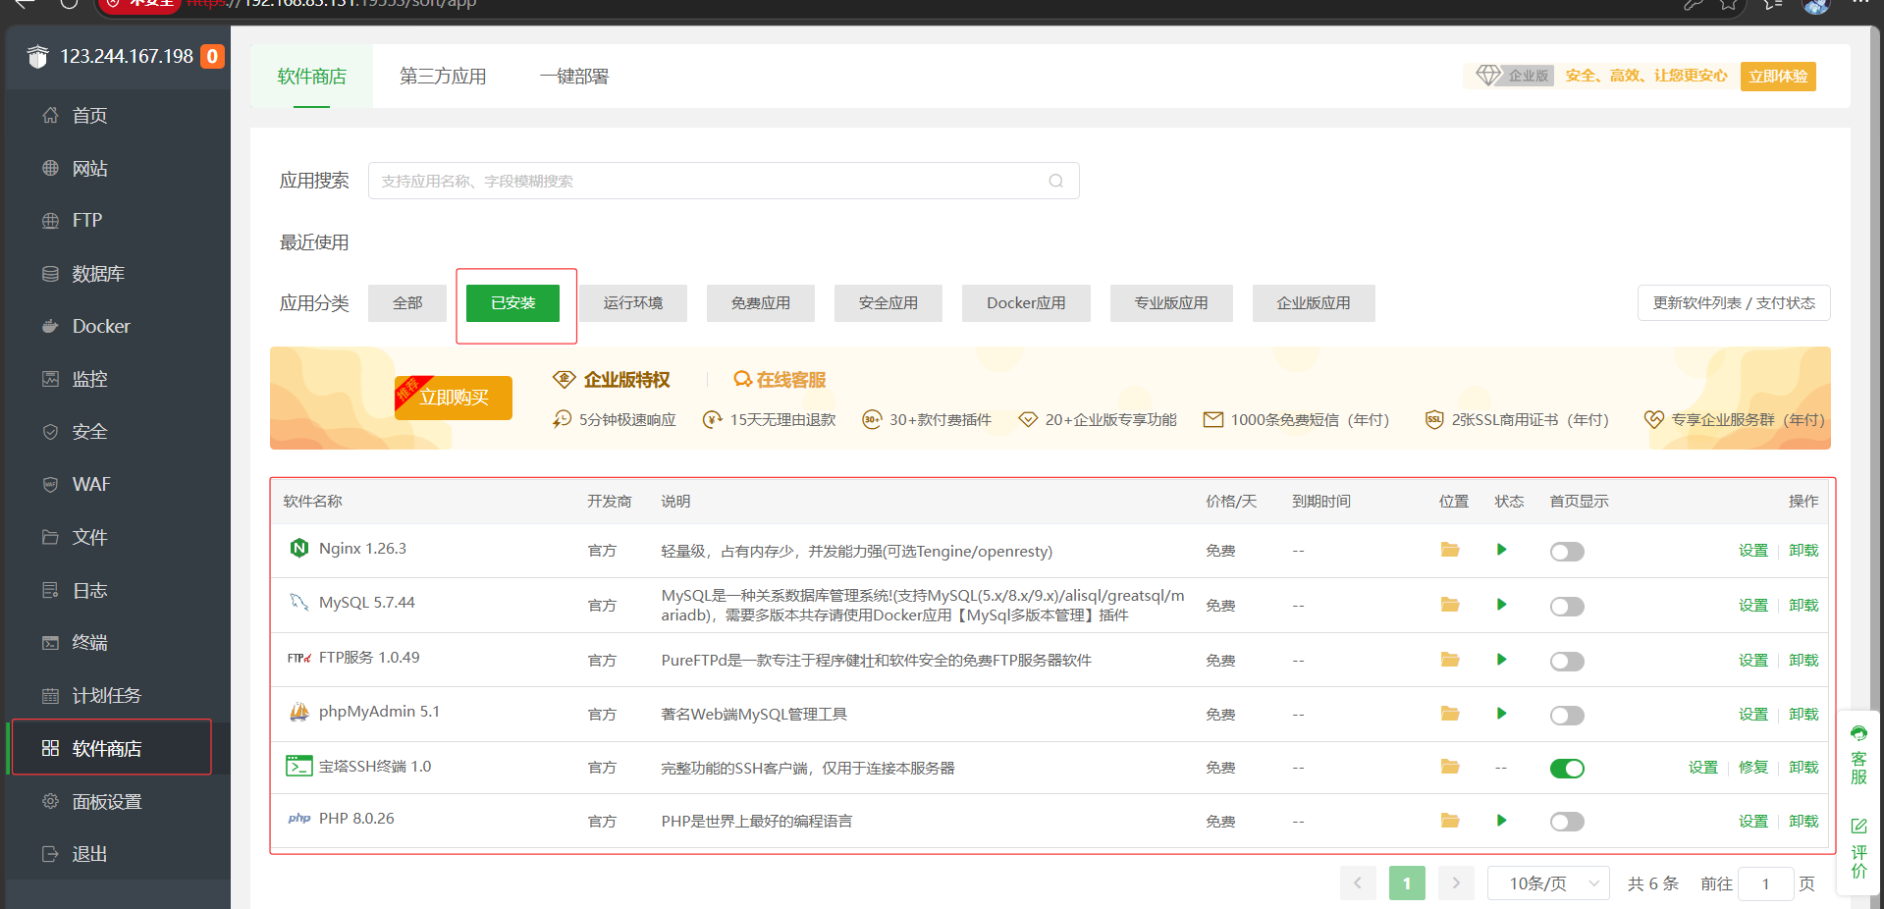
Task: Click 卸载 for MySQL 5.7.44
Action: [x=1803, y=606]
